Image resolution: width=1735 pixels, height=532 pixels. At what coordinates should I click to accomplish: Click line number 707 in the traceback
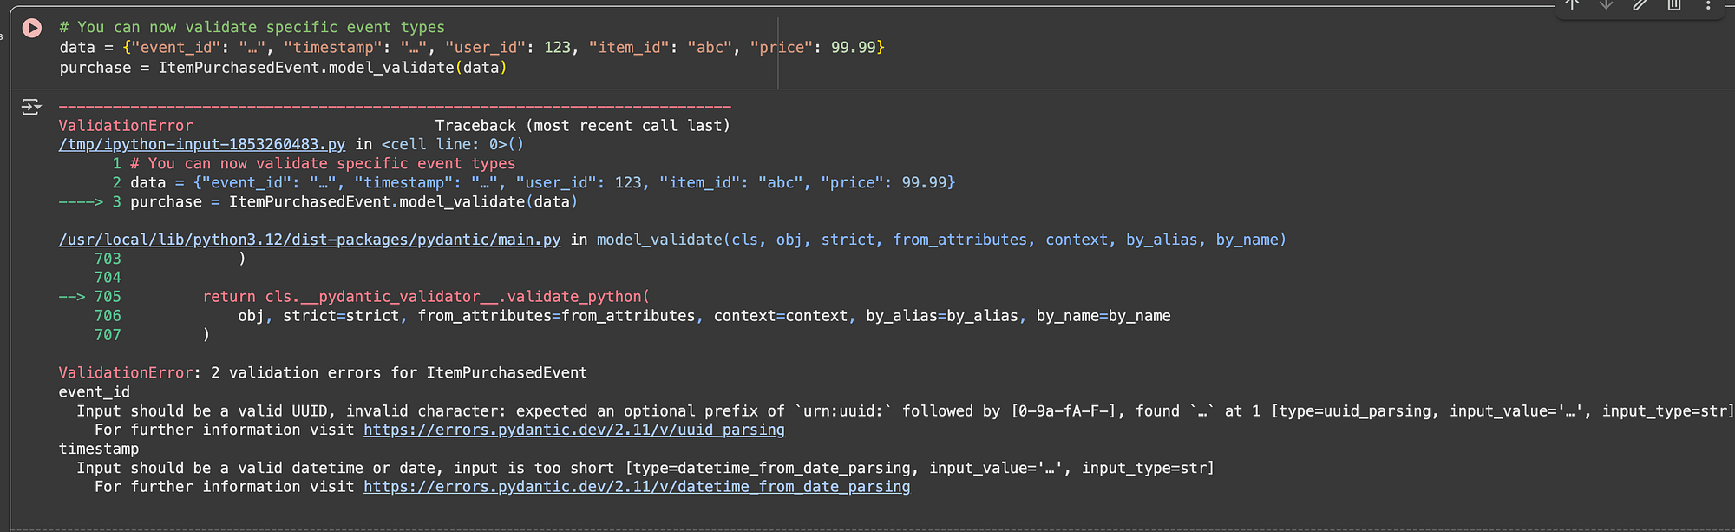coord(108,335)
